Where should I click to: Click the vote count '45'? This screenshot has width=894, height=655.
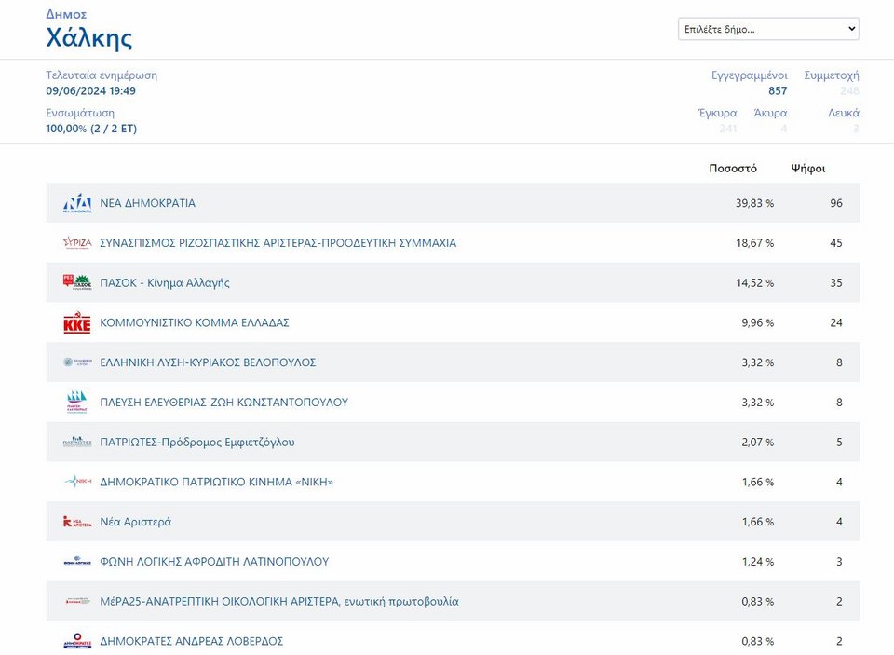[x=836, y=243]
